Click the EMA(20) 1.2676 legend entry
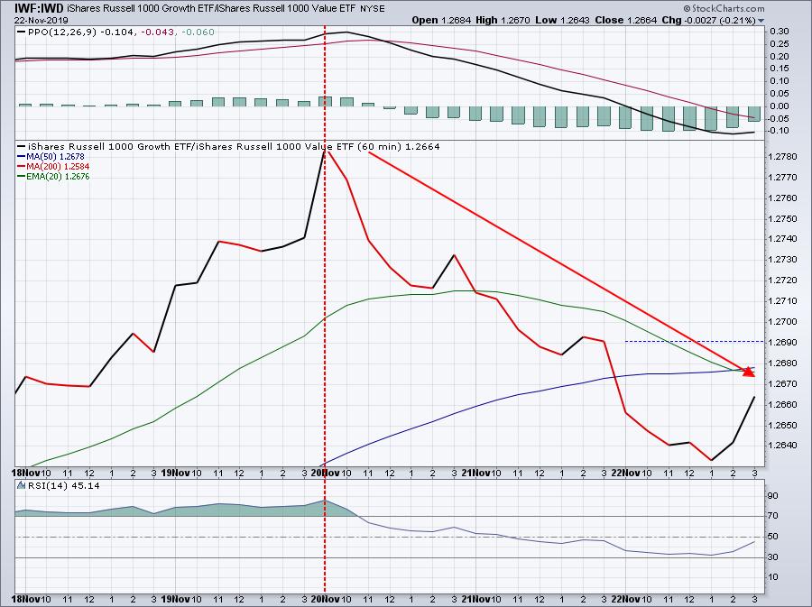This screenshot has height=607, width=812. pyautogui.click(x=54, y=176)
